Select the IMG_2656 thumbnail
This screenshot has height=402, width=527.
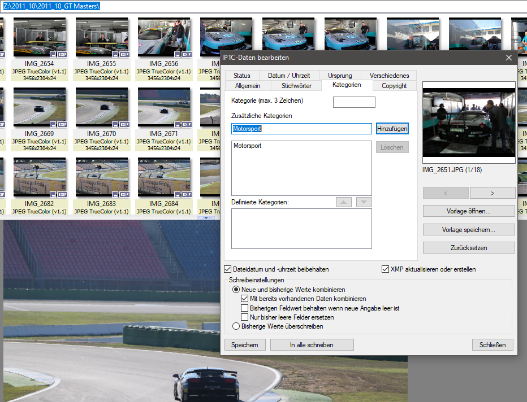164,37
